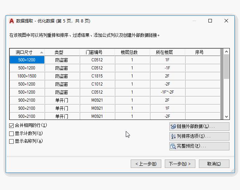Select the C1012 window number cell

coord(97,84)
